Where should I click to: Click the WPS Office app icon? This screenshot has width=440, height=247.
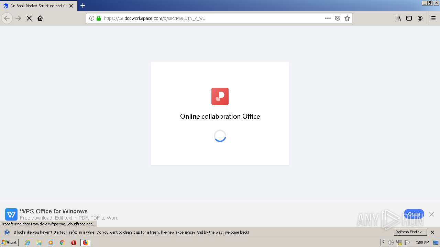[x=11, y=214]
